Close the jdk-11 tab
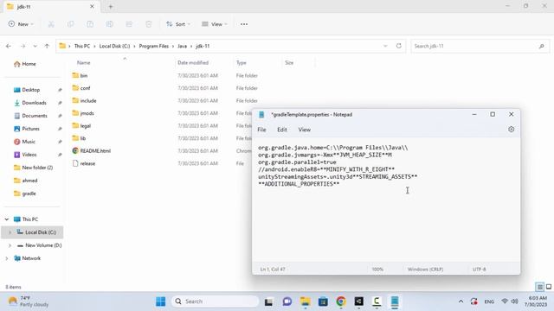 point(92,6)
